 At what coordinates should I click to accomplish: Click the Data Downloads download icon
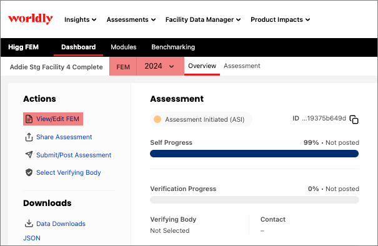point(29,224)
